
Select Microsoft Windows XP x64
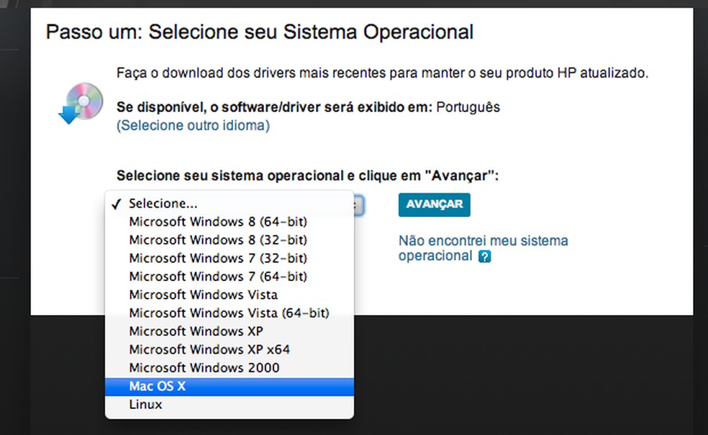[209, 349]
